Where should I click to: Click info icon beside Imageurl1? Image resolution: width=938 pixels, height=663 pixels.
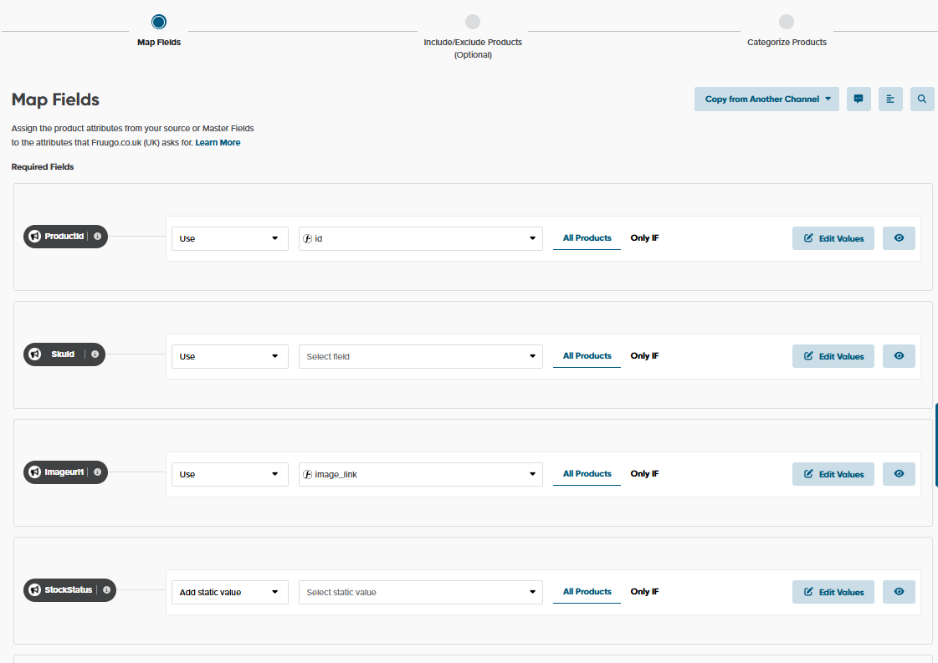(97, 472)
